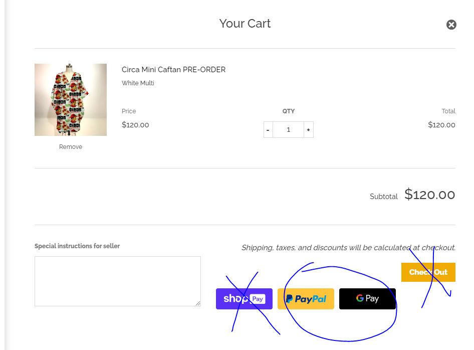Click the caftan product thumbnail image
The image size is (474, 350).
pyautogui.click(x=71, y=100)
